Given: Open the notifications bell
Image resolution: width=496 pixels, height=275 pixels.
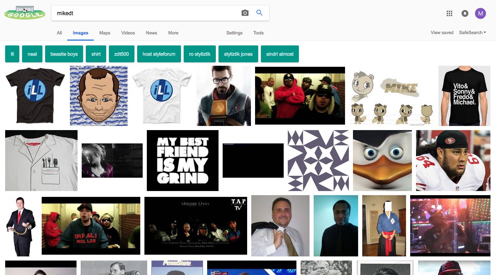Looking at the screenshot, I should pos(465,13).
